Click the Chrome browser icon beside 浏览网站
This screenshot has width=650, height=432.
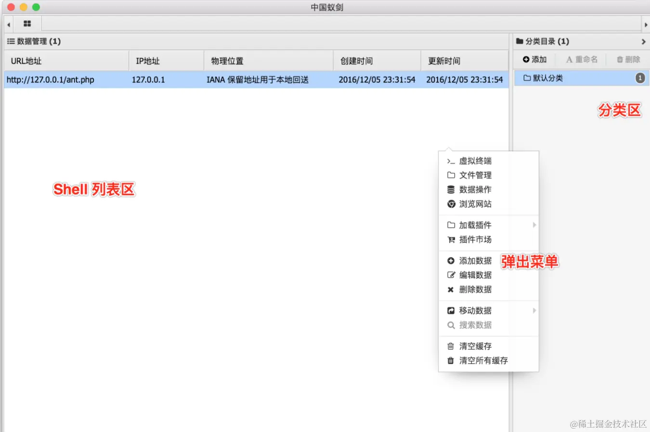tap(451, 204)
